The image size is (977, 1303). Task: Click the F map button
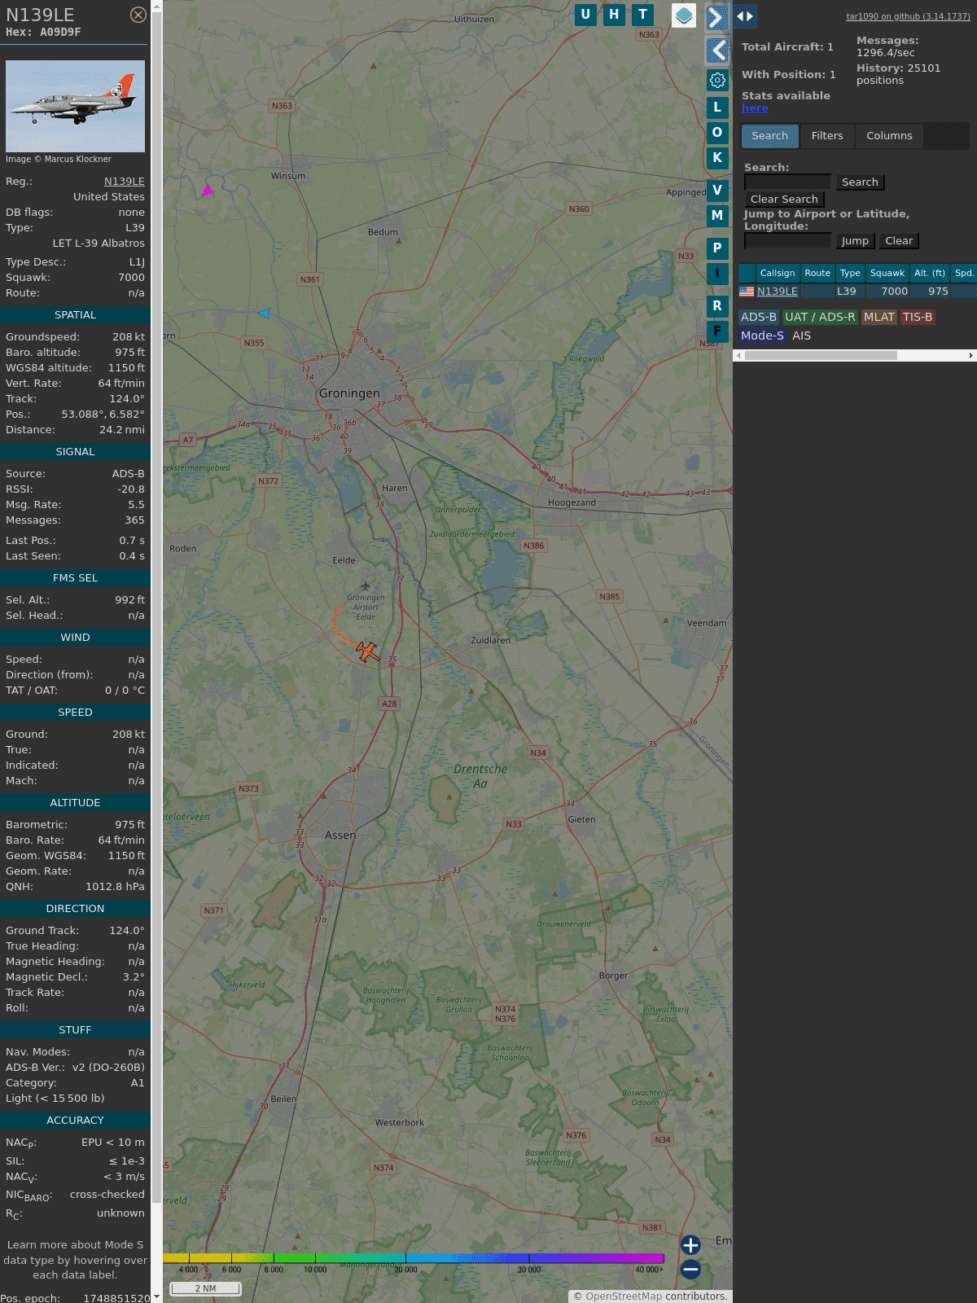tap(717, 331)
